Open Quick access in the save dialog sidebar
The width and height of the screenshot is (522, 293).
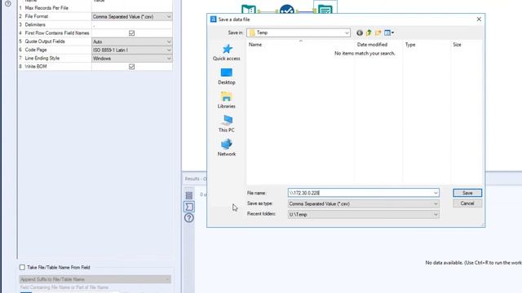[x=227, y=52]
